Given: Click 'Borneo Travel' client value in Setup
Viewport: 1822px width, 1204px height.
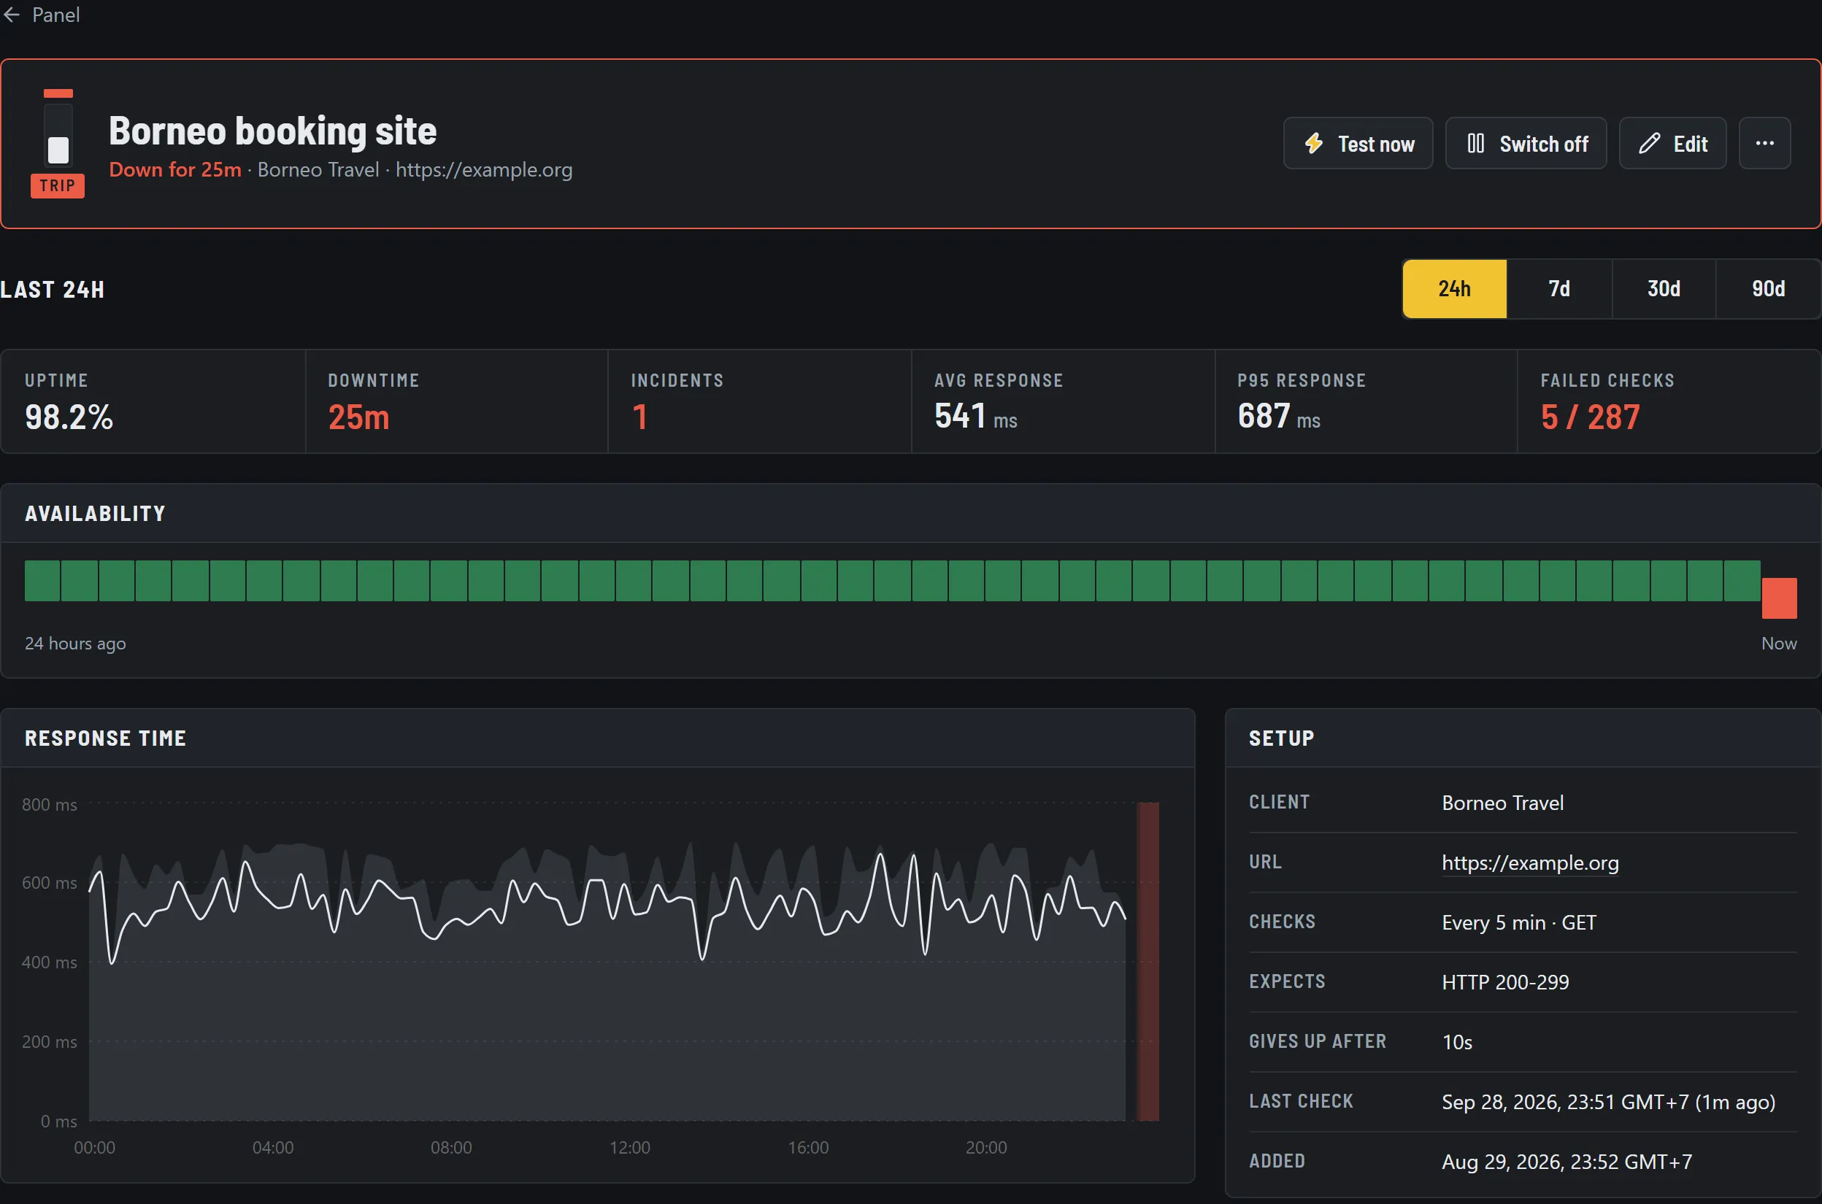Looking at the screenshot, I should pos(1502,803).
